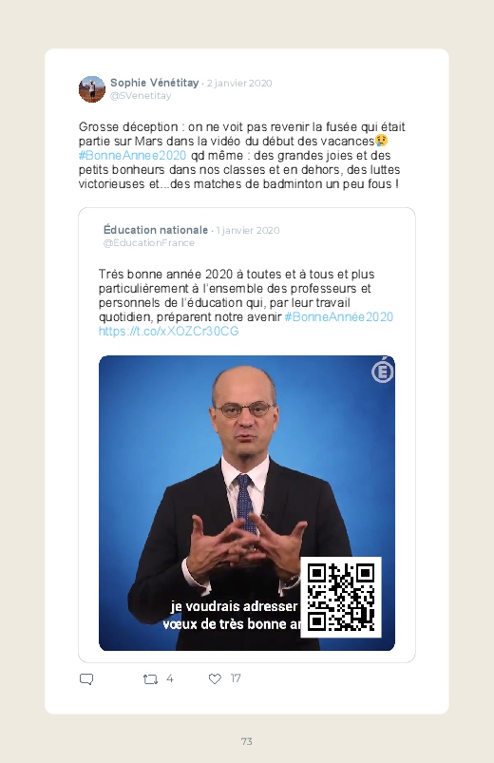Click the like count of 17
This screenshot has width=494, height=763.
(236, 678)
